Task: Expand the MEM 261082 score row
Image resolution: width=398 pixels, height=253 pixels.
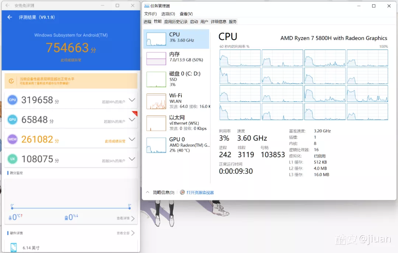Action: pos(132,139)
